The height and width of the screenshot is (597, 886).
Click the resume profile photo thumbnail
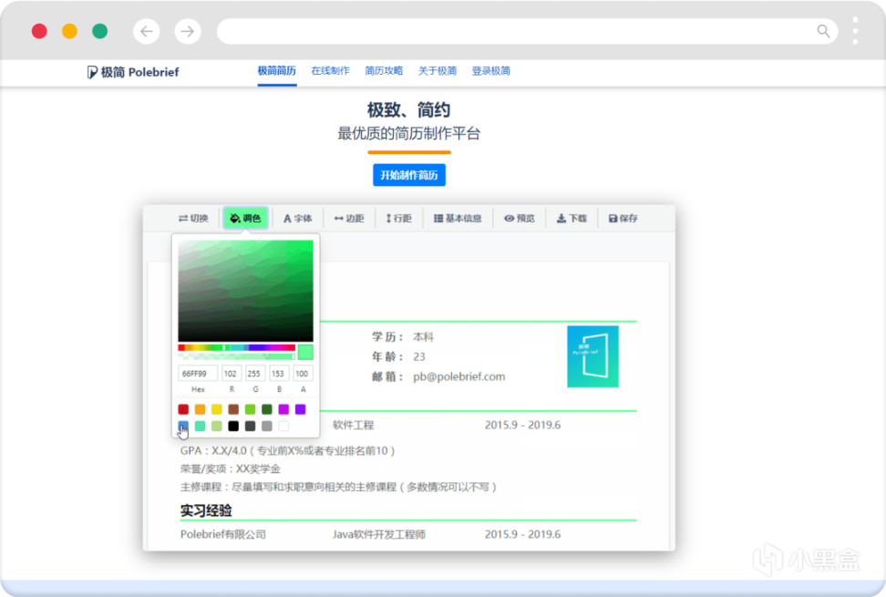592,356
